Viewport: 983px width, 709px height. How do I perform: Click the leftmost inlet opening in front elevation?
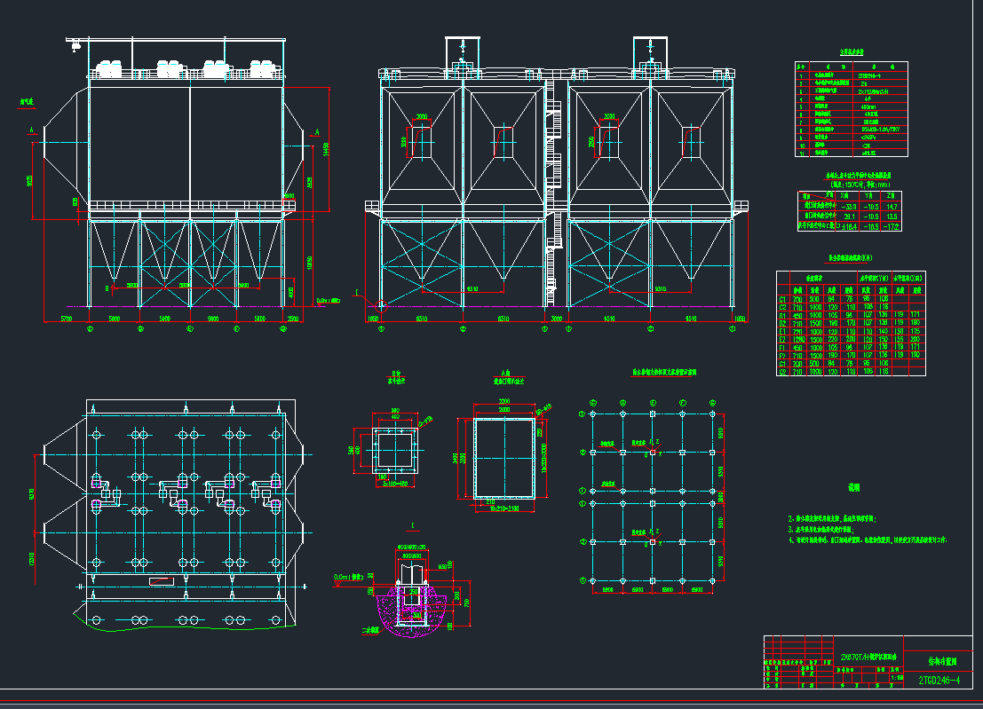tap(421, 141)
